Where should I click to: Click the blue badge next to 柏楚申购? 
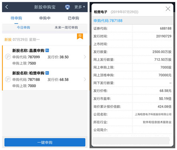pos(47,73)
